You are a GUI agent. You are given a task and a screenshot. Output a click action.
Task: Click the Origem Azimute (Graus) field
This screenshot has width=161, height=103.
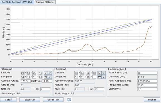click(x=26, y=81)
